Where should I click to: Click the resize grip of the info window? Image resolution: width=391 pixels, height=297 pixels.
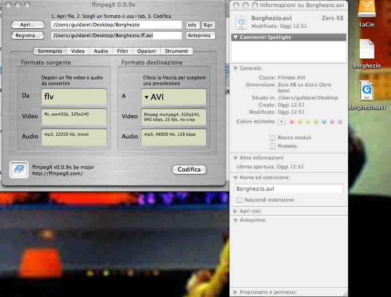[x=345, y=294]
